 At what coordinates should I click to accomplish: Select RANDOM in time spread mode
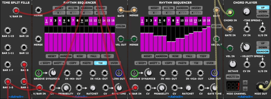263,16
